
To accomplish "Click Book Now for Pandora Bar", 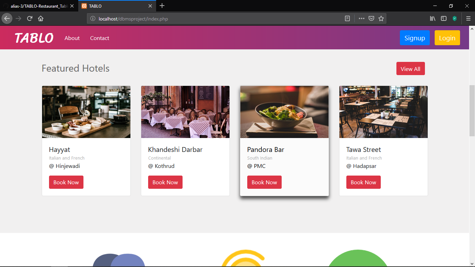I will (x=264, y=182).
